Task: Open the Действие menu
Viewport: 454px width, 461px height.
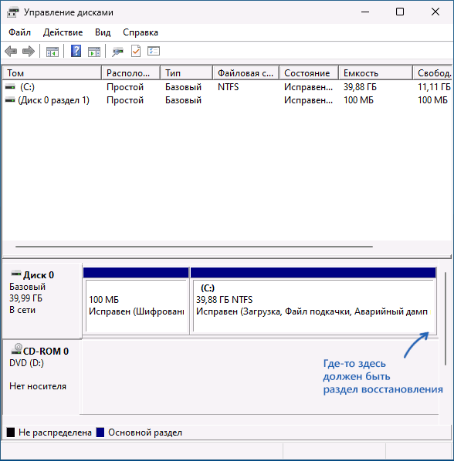Action: pyautogui.click(x=63, y=32)
